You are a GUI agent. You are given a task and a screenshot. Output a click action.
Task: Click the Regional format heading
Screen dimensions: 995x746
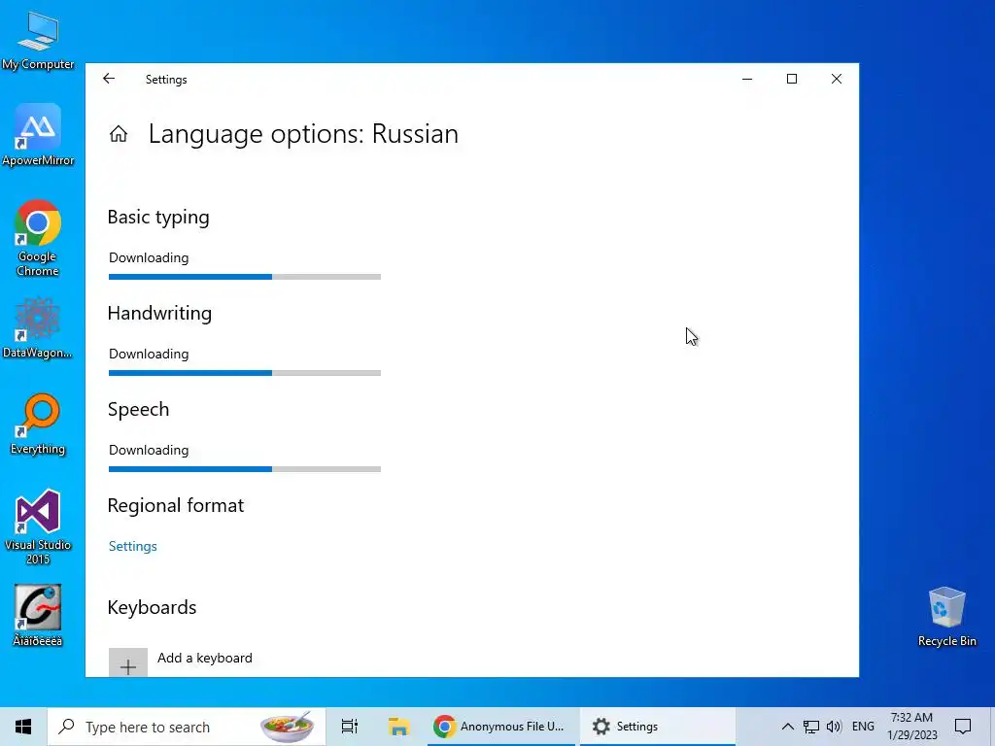coord(176,505)
